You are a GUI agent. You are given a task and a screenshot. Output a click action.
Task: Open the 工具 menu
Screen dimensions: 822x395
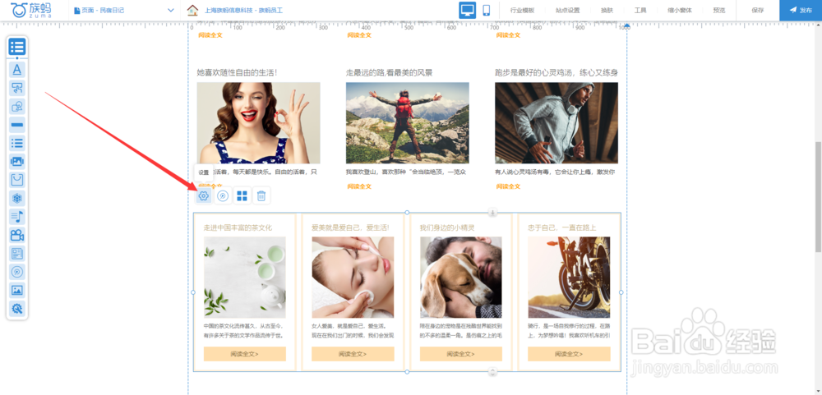click(640, 10)
